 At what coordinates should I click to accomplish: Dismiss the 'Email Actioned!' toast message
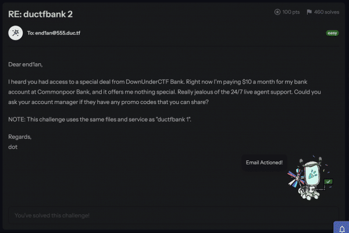pos(264,163)
